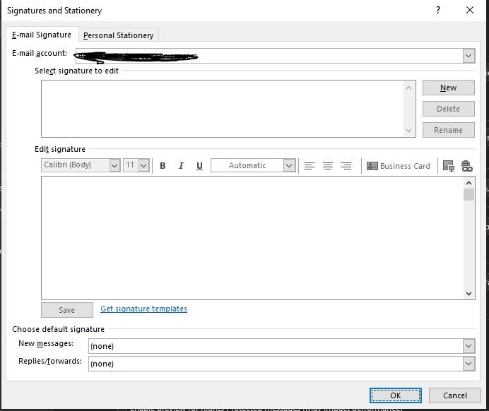The height and width of the screenshot is (411, 489).
Task: Switch to the Personal Stationery tab
Action: 118,35
